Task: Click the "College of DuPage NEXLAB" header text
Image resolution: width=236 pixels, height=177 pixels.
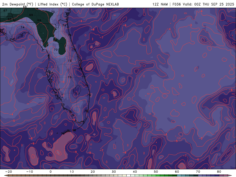Action: [x=95, y=4]
